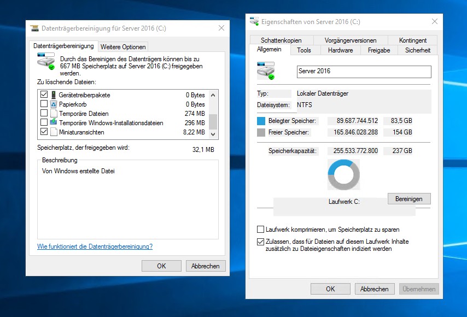Click the Temporäre Dateien file icon
The width and height of the screenshot is (467, 317).
[54, 113]
